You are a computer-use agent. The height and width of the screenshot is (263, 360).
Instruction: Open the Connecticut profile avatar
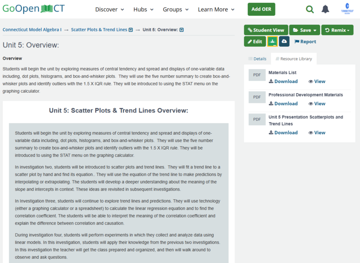tap(347, 9)
